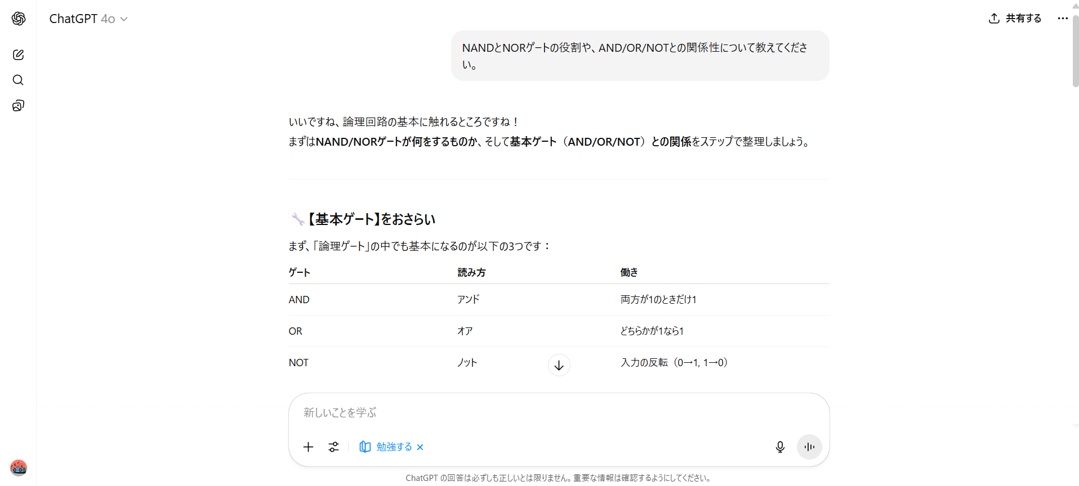Click the 両方が1のときだけ1 cell
Screen dimensions: 1079x486
[658, 299]
